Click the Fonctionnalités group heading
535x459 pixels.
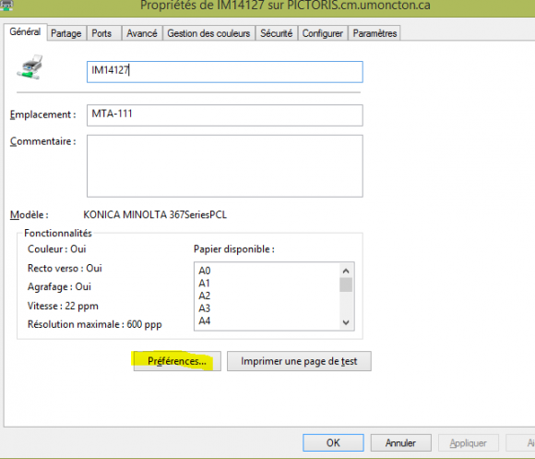click(x=58, y=233)
